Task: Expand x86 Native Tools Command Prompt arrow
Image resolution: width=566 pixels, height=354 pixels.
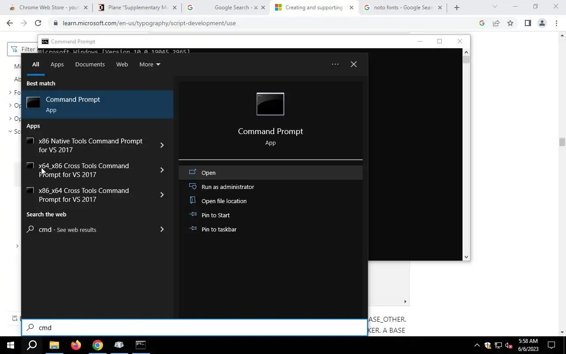Action: coord(162,145)
